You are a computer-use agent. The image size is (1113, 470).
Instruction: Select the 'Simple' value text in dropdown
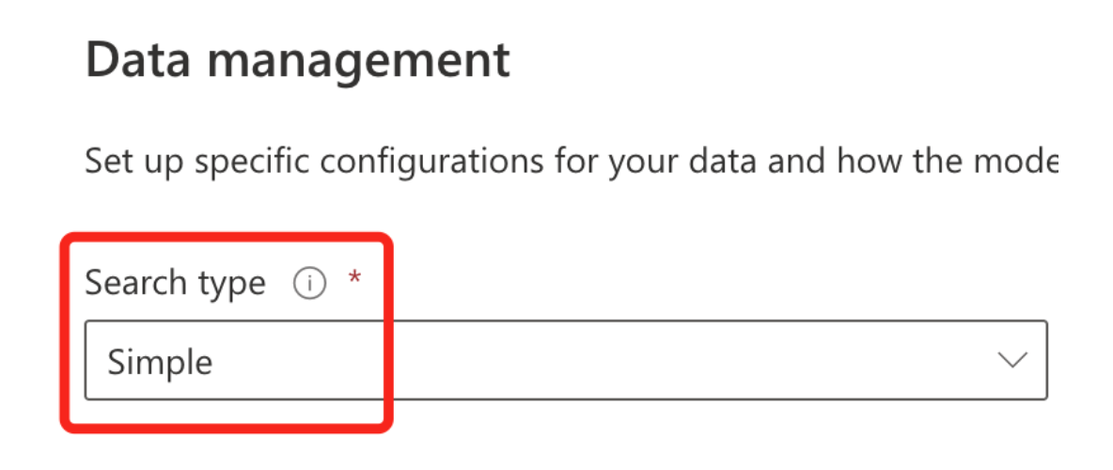[160, 362]
